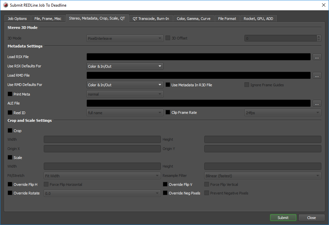Open the File, Frame, Misc tab

click(x=48, y=18)
